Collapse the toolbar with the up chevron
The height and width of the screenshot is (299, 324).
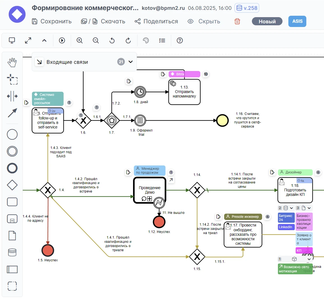coord(44,40)
